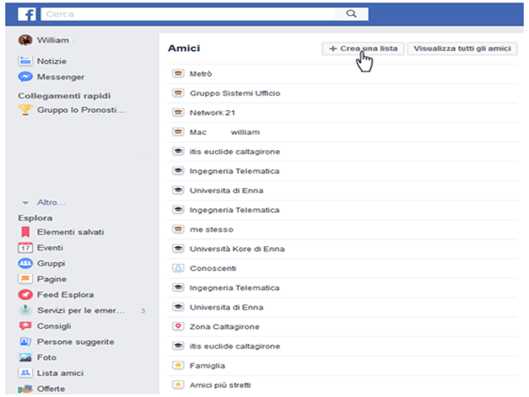Click the Notizie news feed icon
The height and width of the screenshot is (397, 529).
[25, 61]
